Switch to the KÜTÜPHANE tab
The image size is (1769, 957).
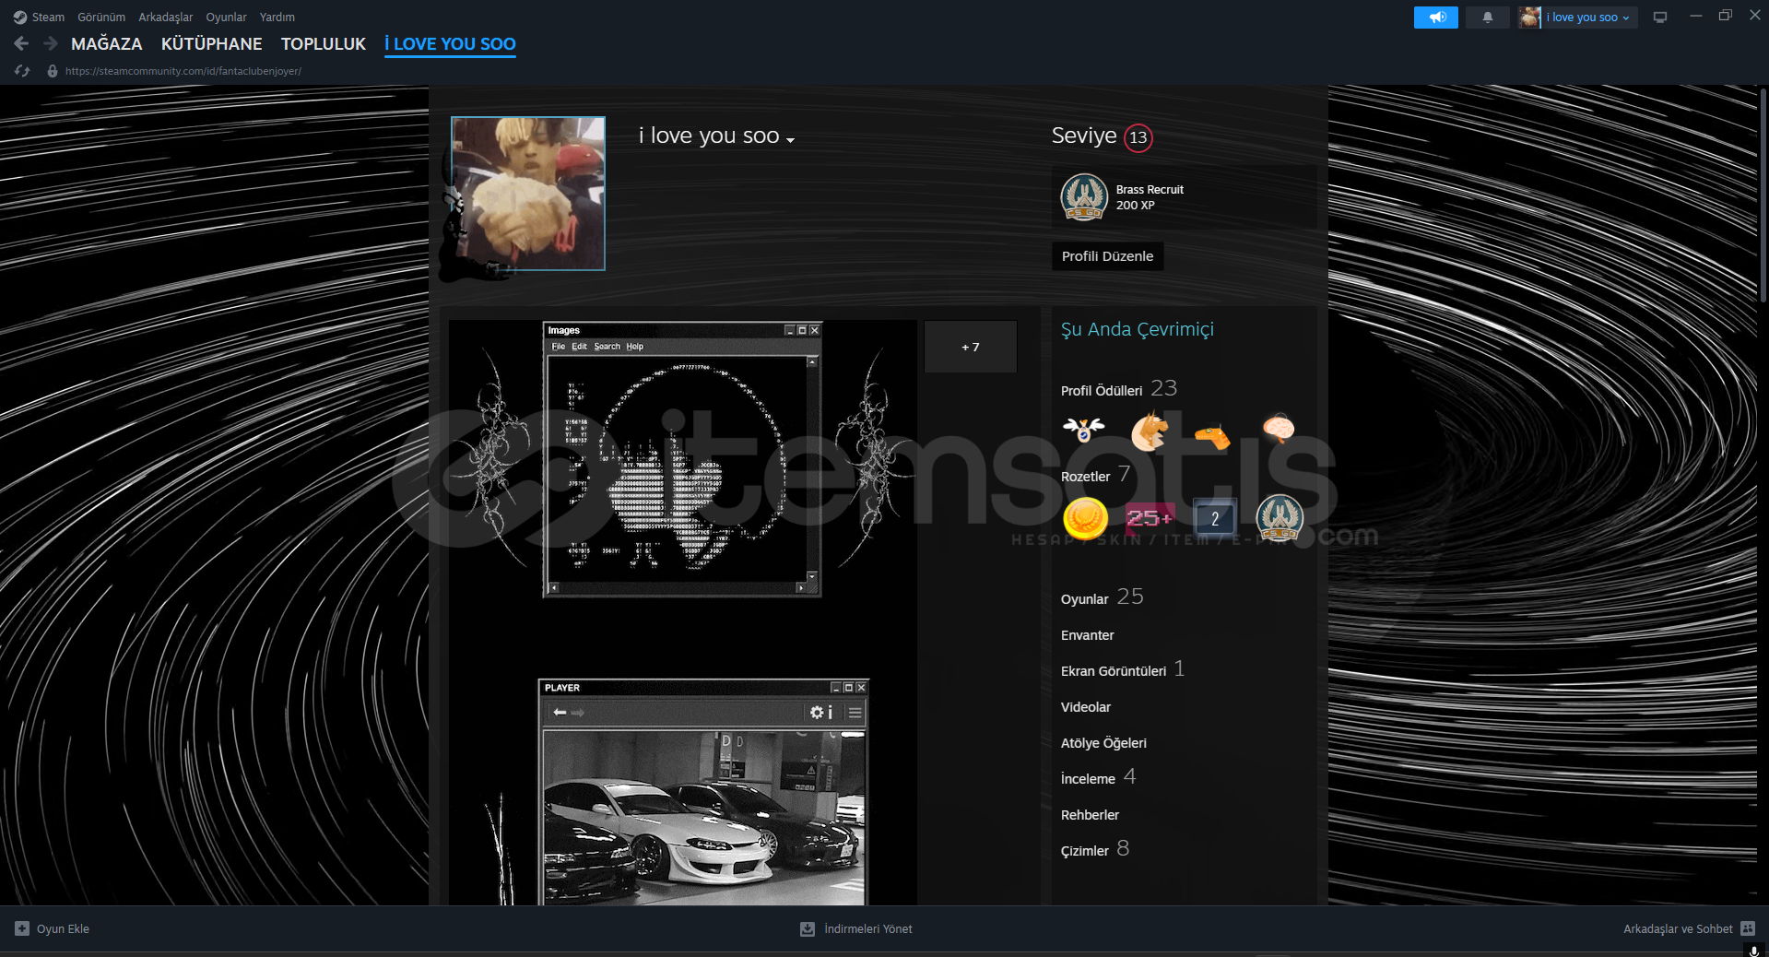211,44
